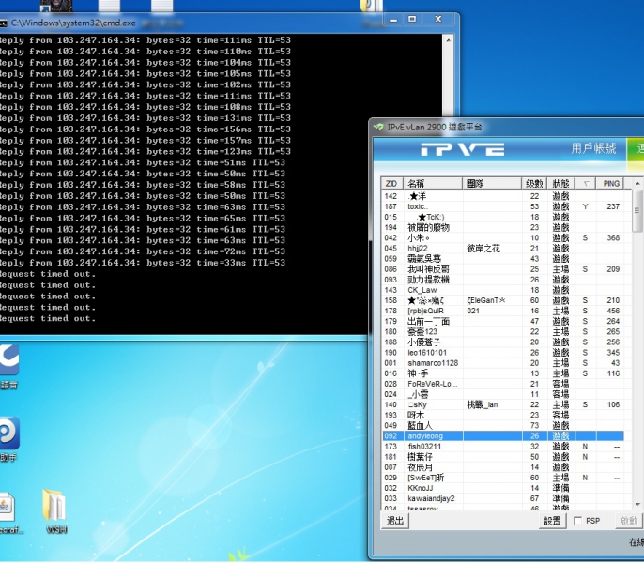The image size is (644, 563).
Task: Open the Minecraft Java desktop icon
Action: click(x=6, y=507)
